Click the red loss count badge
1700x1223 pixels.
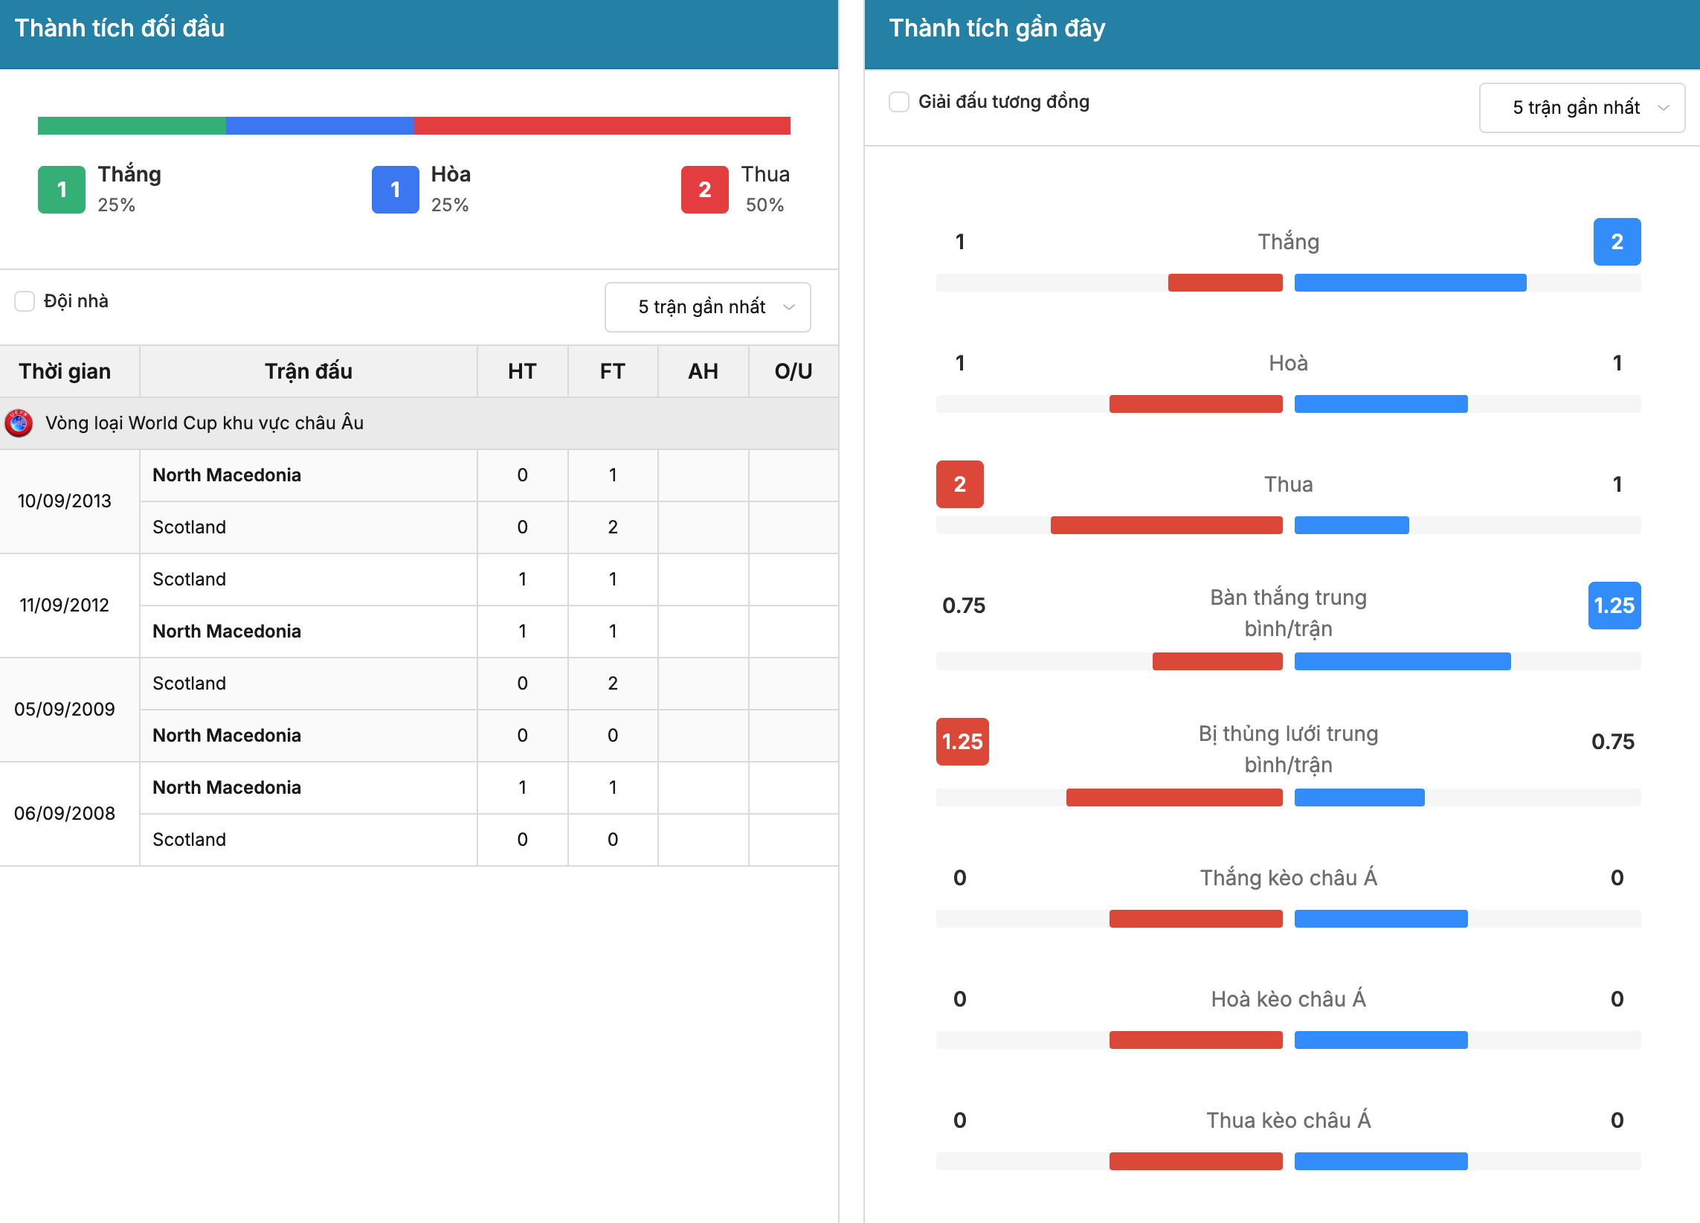pyautogui.click(x=704, y=190)
